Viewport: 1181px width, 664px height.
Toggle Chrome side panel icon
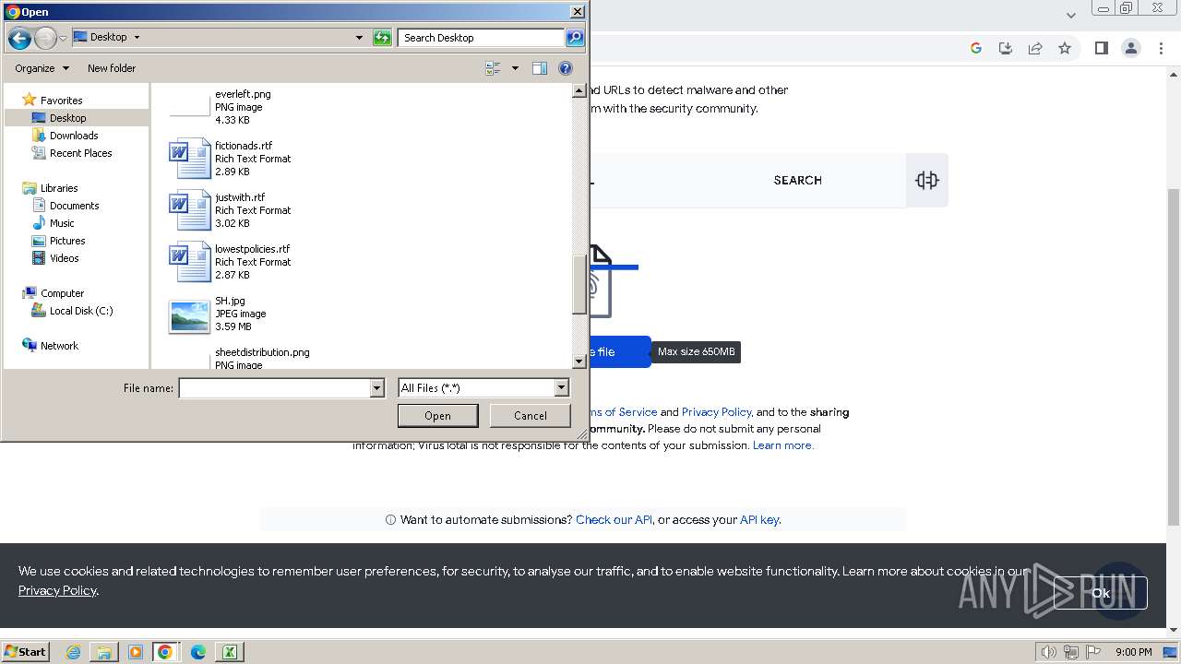pos(1101,48)
